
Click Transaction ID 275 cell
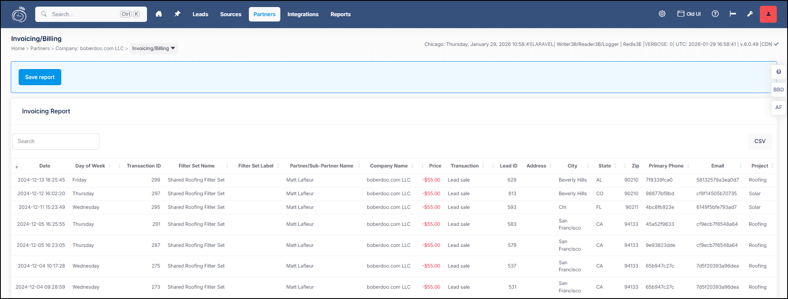[156, 266]
